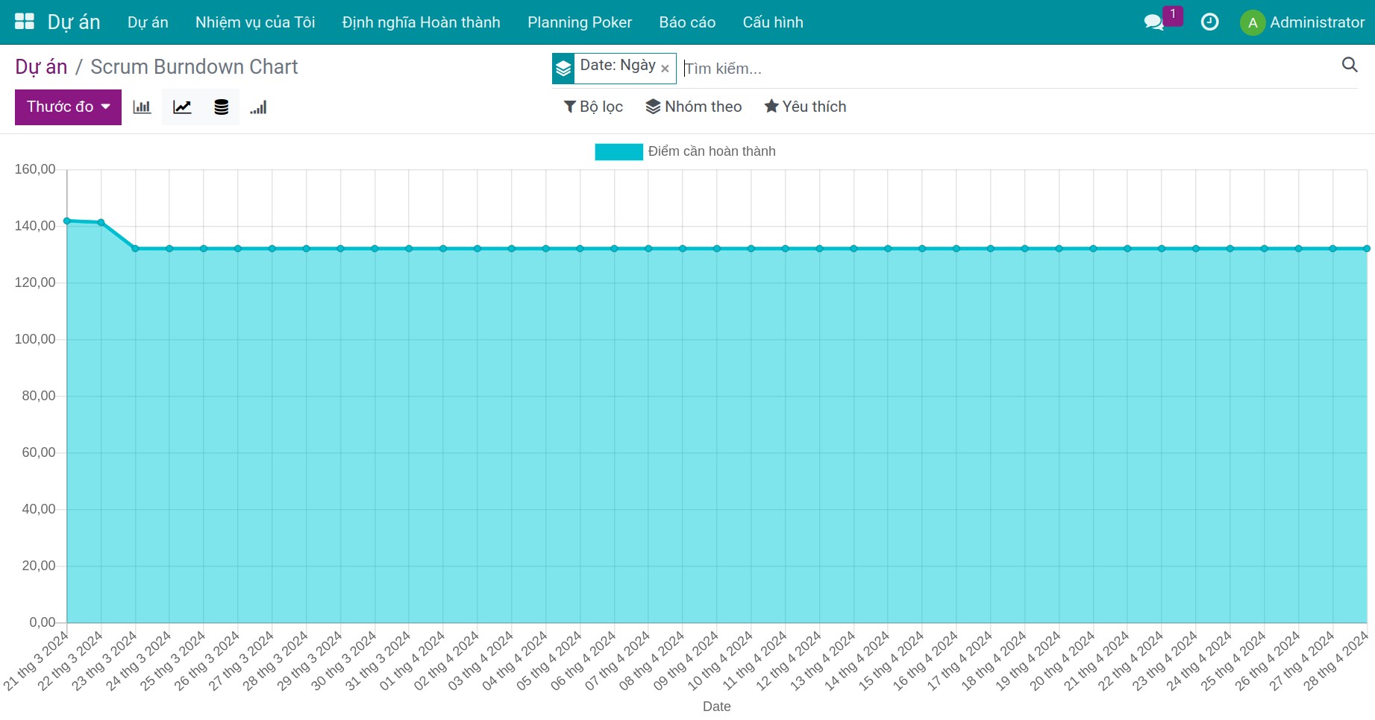
Task: Open the apps grid menu icon
Action: [25, 22]
